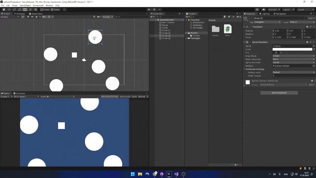Screen dimensions: 316x178
Task: Select Player in Hierarchy
Action: 165,25
